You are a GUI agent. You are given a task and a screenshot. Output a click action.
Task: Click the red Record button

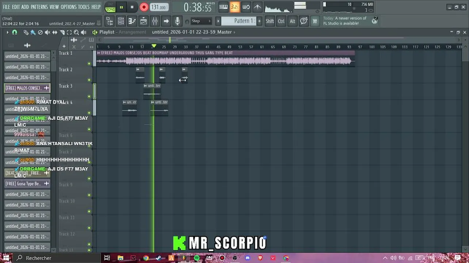(144, 7)
